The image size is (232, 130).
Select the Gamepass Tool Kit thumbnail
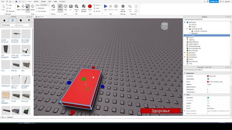point(26,80)
